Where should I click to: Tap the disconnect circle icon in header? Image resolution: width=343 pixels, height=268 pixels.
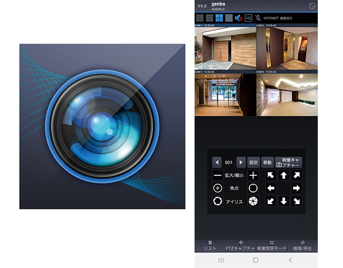[x=312, y=6]
